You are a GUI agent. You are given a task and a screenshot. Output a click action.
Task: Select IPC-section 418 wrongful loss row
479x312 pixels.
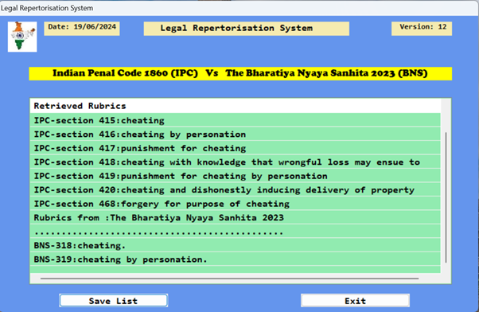point(236,162)
